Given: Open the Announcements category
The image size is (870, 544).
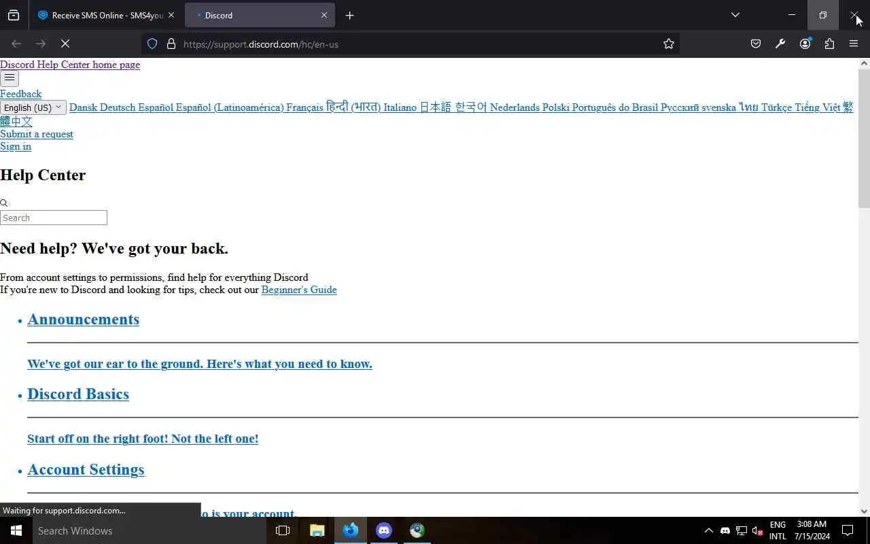Looking at the screenshot, I should point(83,320).
